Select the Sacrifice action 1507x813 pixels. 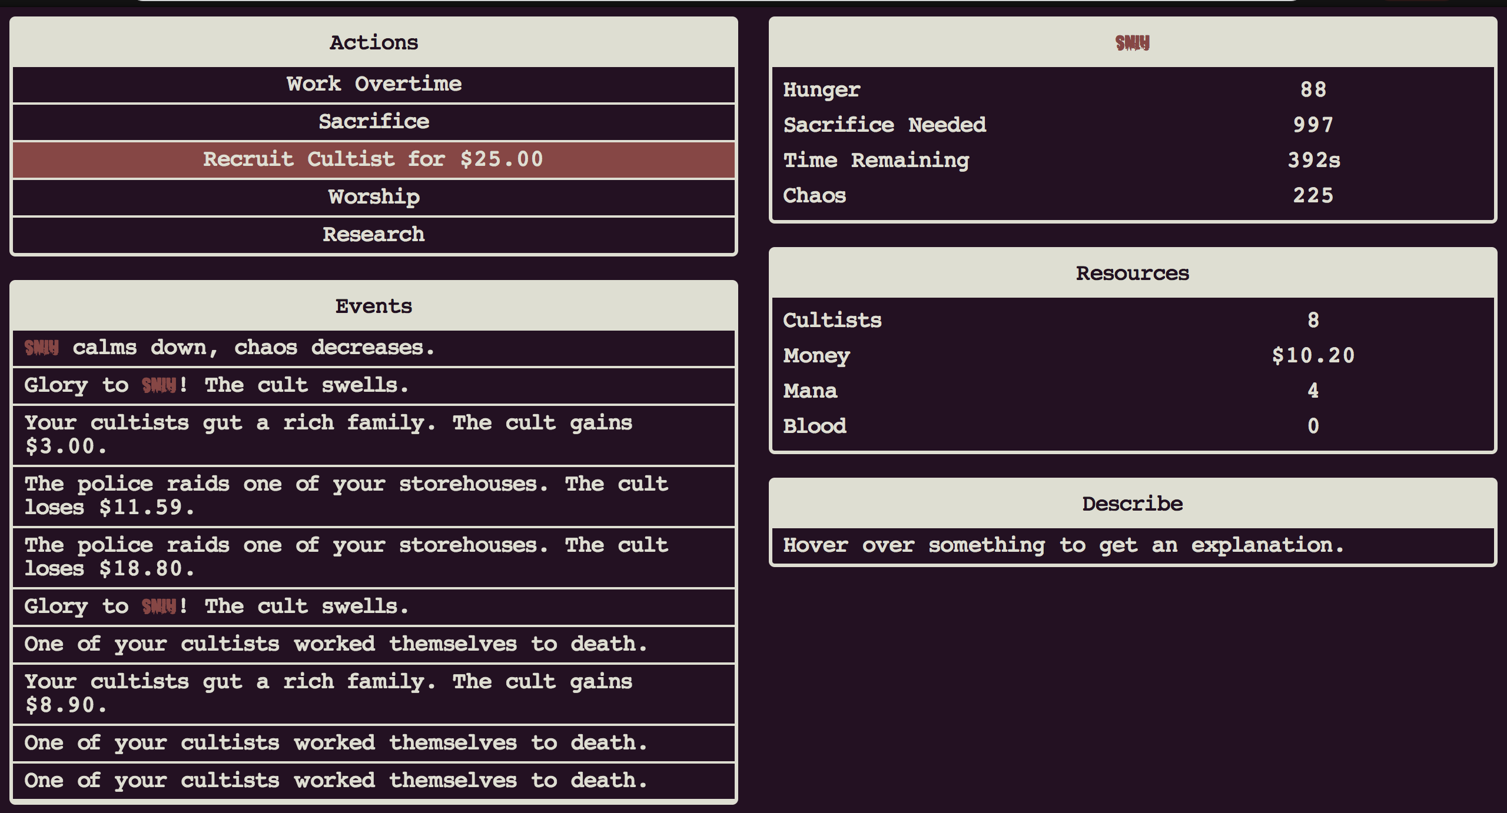click(x=374, y=122)
